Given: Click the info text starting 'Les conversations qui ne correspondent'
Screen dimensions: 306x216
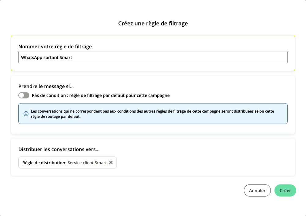Looking at the screenshot, I should pos(152,114).
